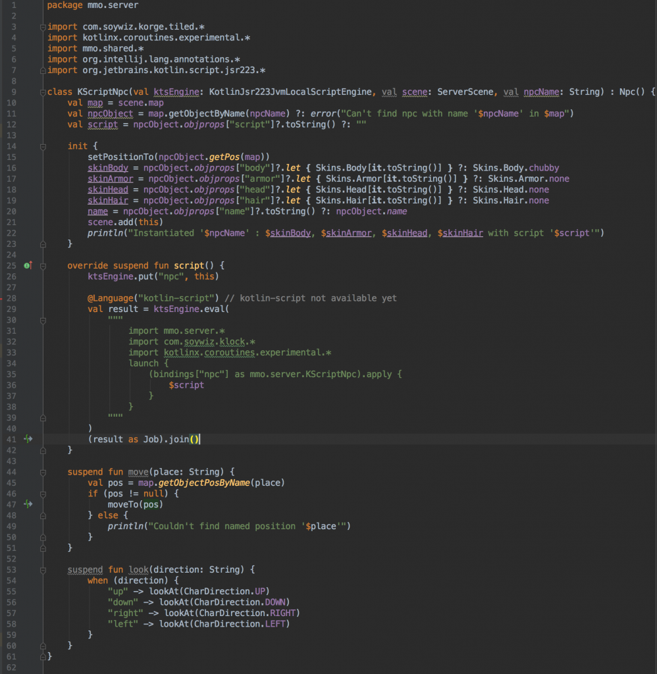Click the override gutter icon beside script()
The image size is (657, 674).
tap(28, 265)
